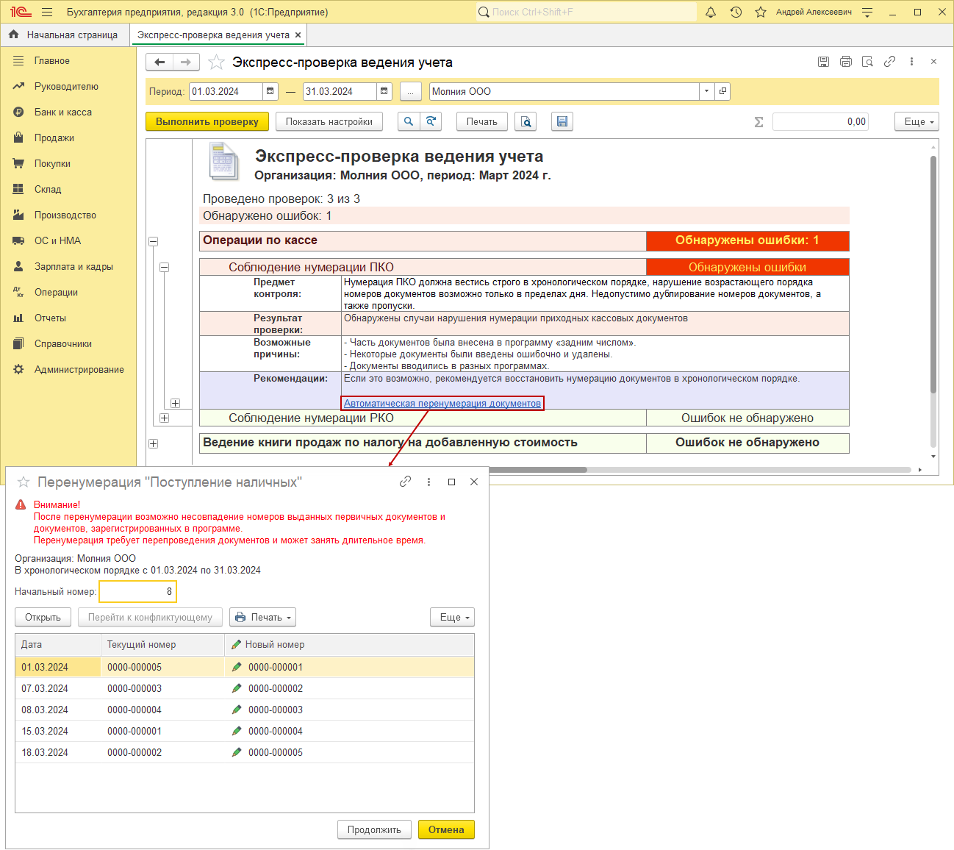The height and width of the screenshot is (850, 954).
Task: Close the Экспресс-проверка ведения учета tab
Action: click(298, 35)
